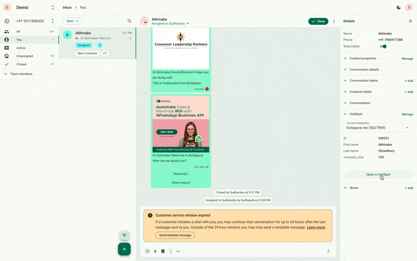Image resolution: width=417 pixels, height=261 pixels.
Task: Click Manage next to HubSpot
Action: 407,114
